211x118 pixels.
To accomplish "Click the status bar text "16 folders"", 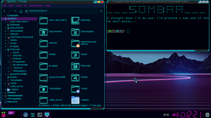I will click(44, 105).
